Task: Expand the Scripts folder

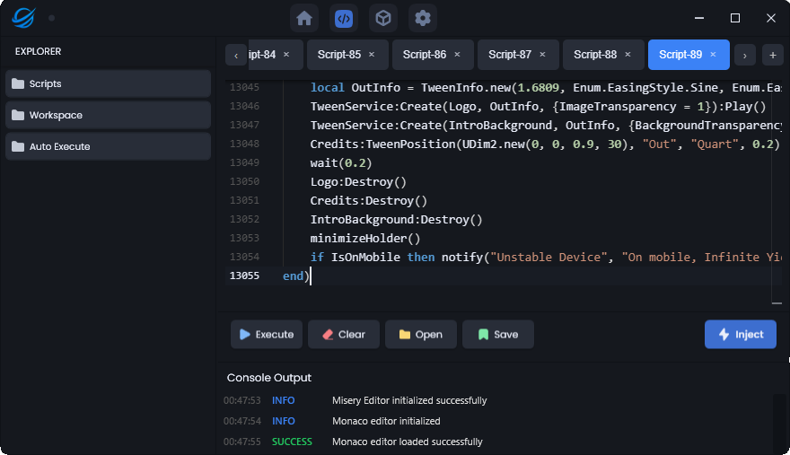Action: (108, 83)
